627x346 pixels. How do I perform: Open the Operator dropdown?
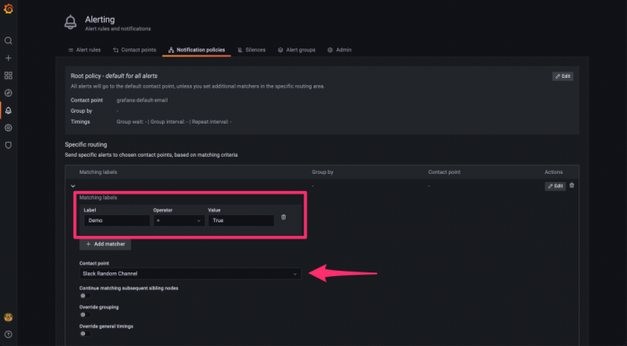pyautogui.click(x=179, y=221)
